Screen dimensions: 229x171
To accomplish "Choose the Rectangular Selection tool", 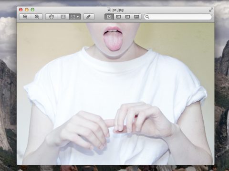I will [73, 17].
